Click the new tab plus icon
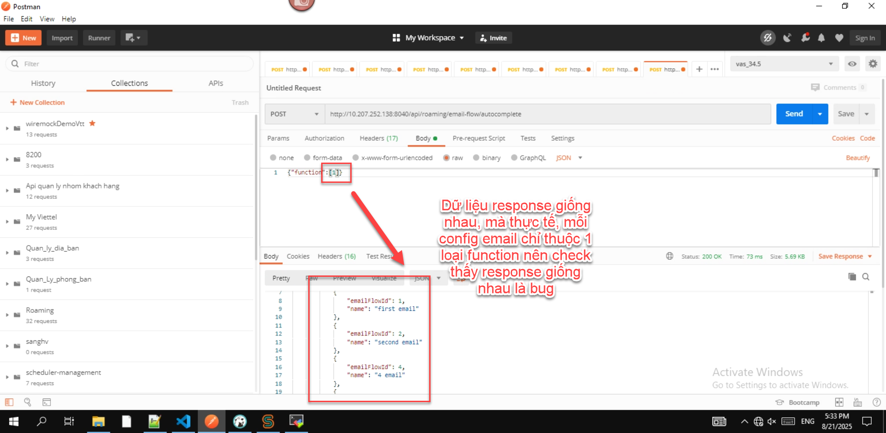The width and height of the screenshot is (886, 433). coord(699,69)
